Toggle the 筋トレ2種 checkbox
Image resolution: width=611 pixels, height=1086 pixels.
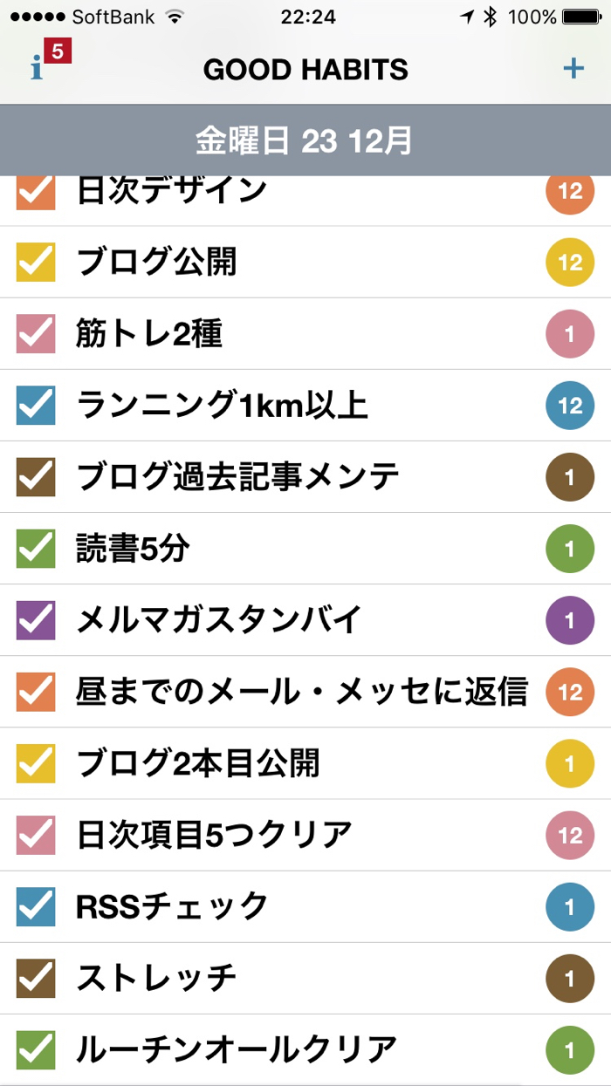[x=36, y=334]
